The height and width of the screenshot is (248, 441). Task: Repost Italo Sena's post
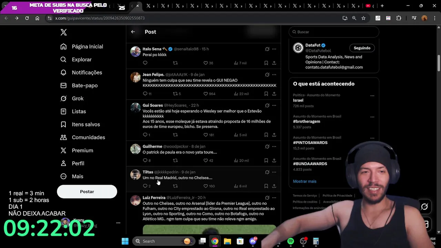175,63
